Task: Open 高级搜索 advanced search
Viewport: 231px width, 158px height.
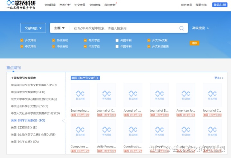Action: pyautogui.click(x=200, y=28)
